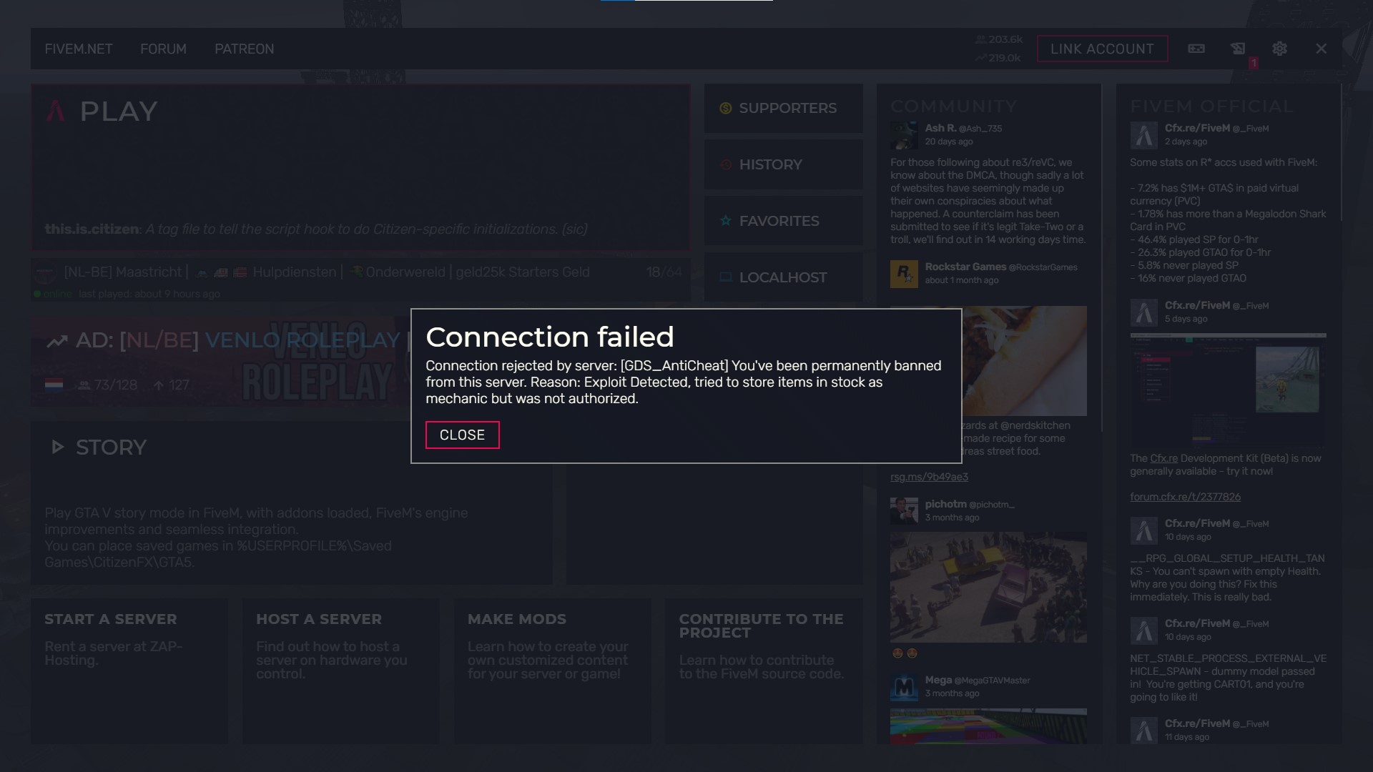Open the MAKE MODS card
This screenshot has width=1373, height=772.
click(x=552, y=671)
